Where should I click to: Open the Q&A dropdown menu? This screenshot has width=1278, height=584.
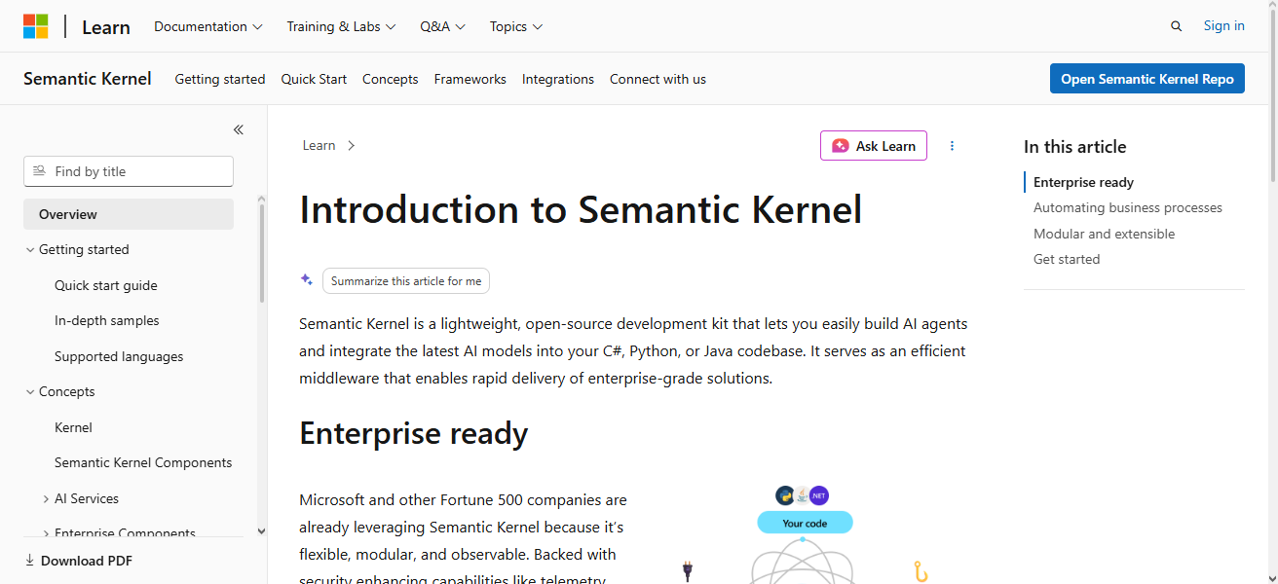pos(443,26)
